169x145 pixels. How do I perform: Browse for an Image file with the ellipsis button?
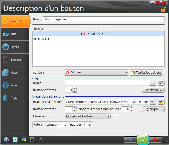click(x=153, y=83)
